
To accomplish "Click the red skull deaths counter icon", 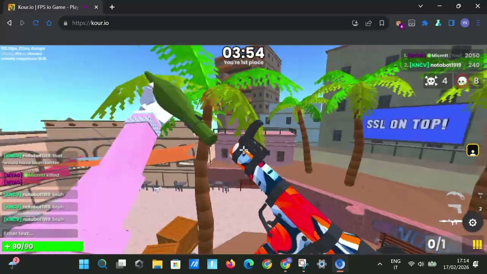I will [462, 81].
